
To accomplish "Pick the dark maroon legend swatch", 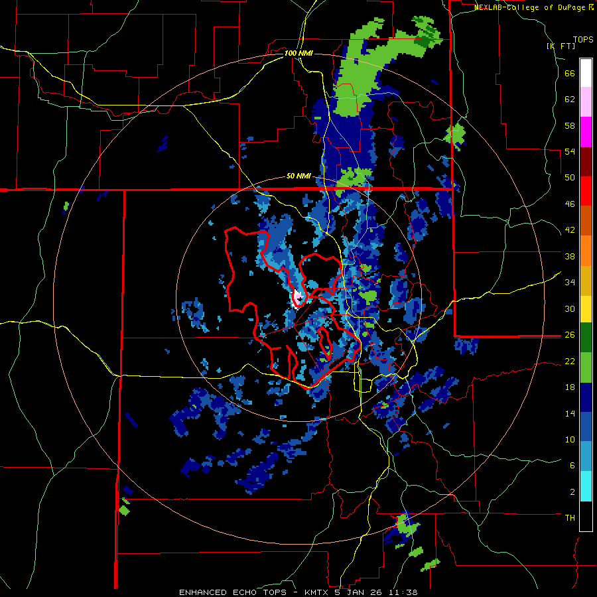I will click(x=586, y=161).
